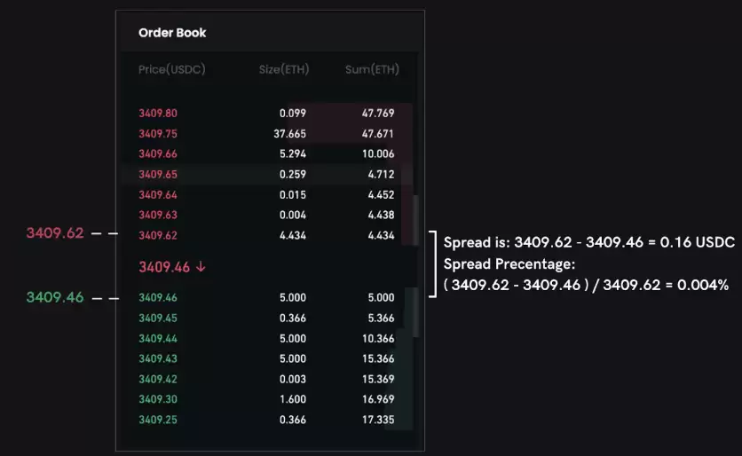This screenshot has width=742, height=456.
Task: Click the Size(ETH) column header
Action: tap(283, 69)
